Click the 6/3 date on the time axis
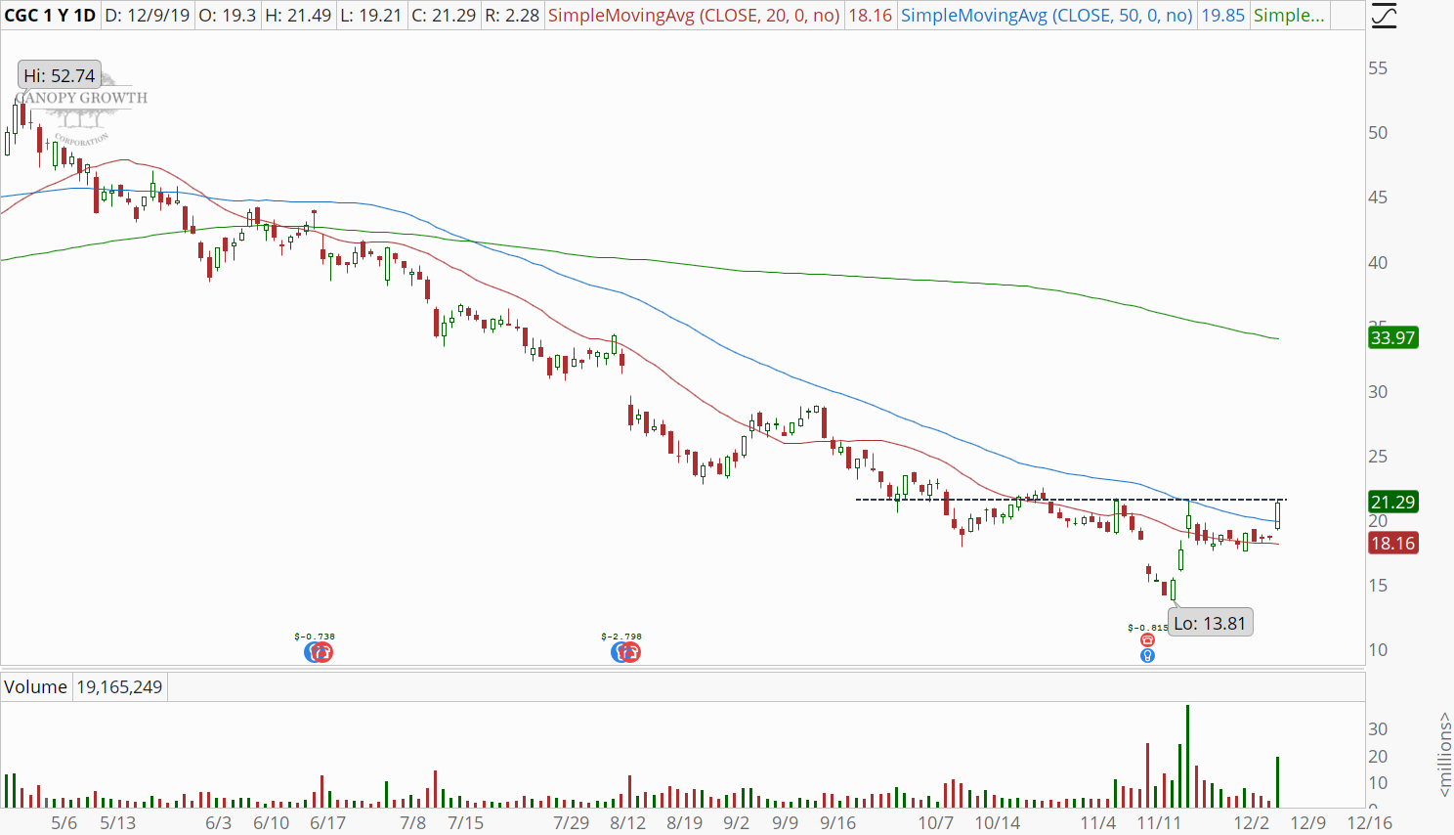Screen dimensions: 1454x835 [219, 823]
